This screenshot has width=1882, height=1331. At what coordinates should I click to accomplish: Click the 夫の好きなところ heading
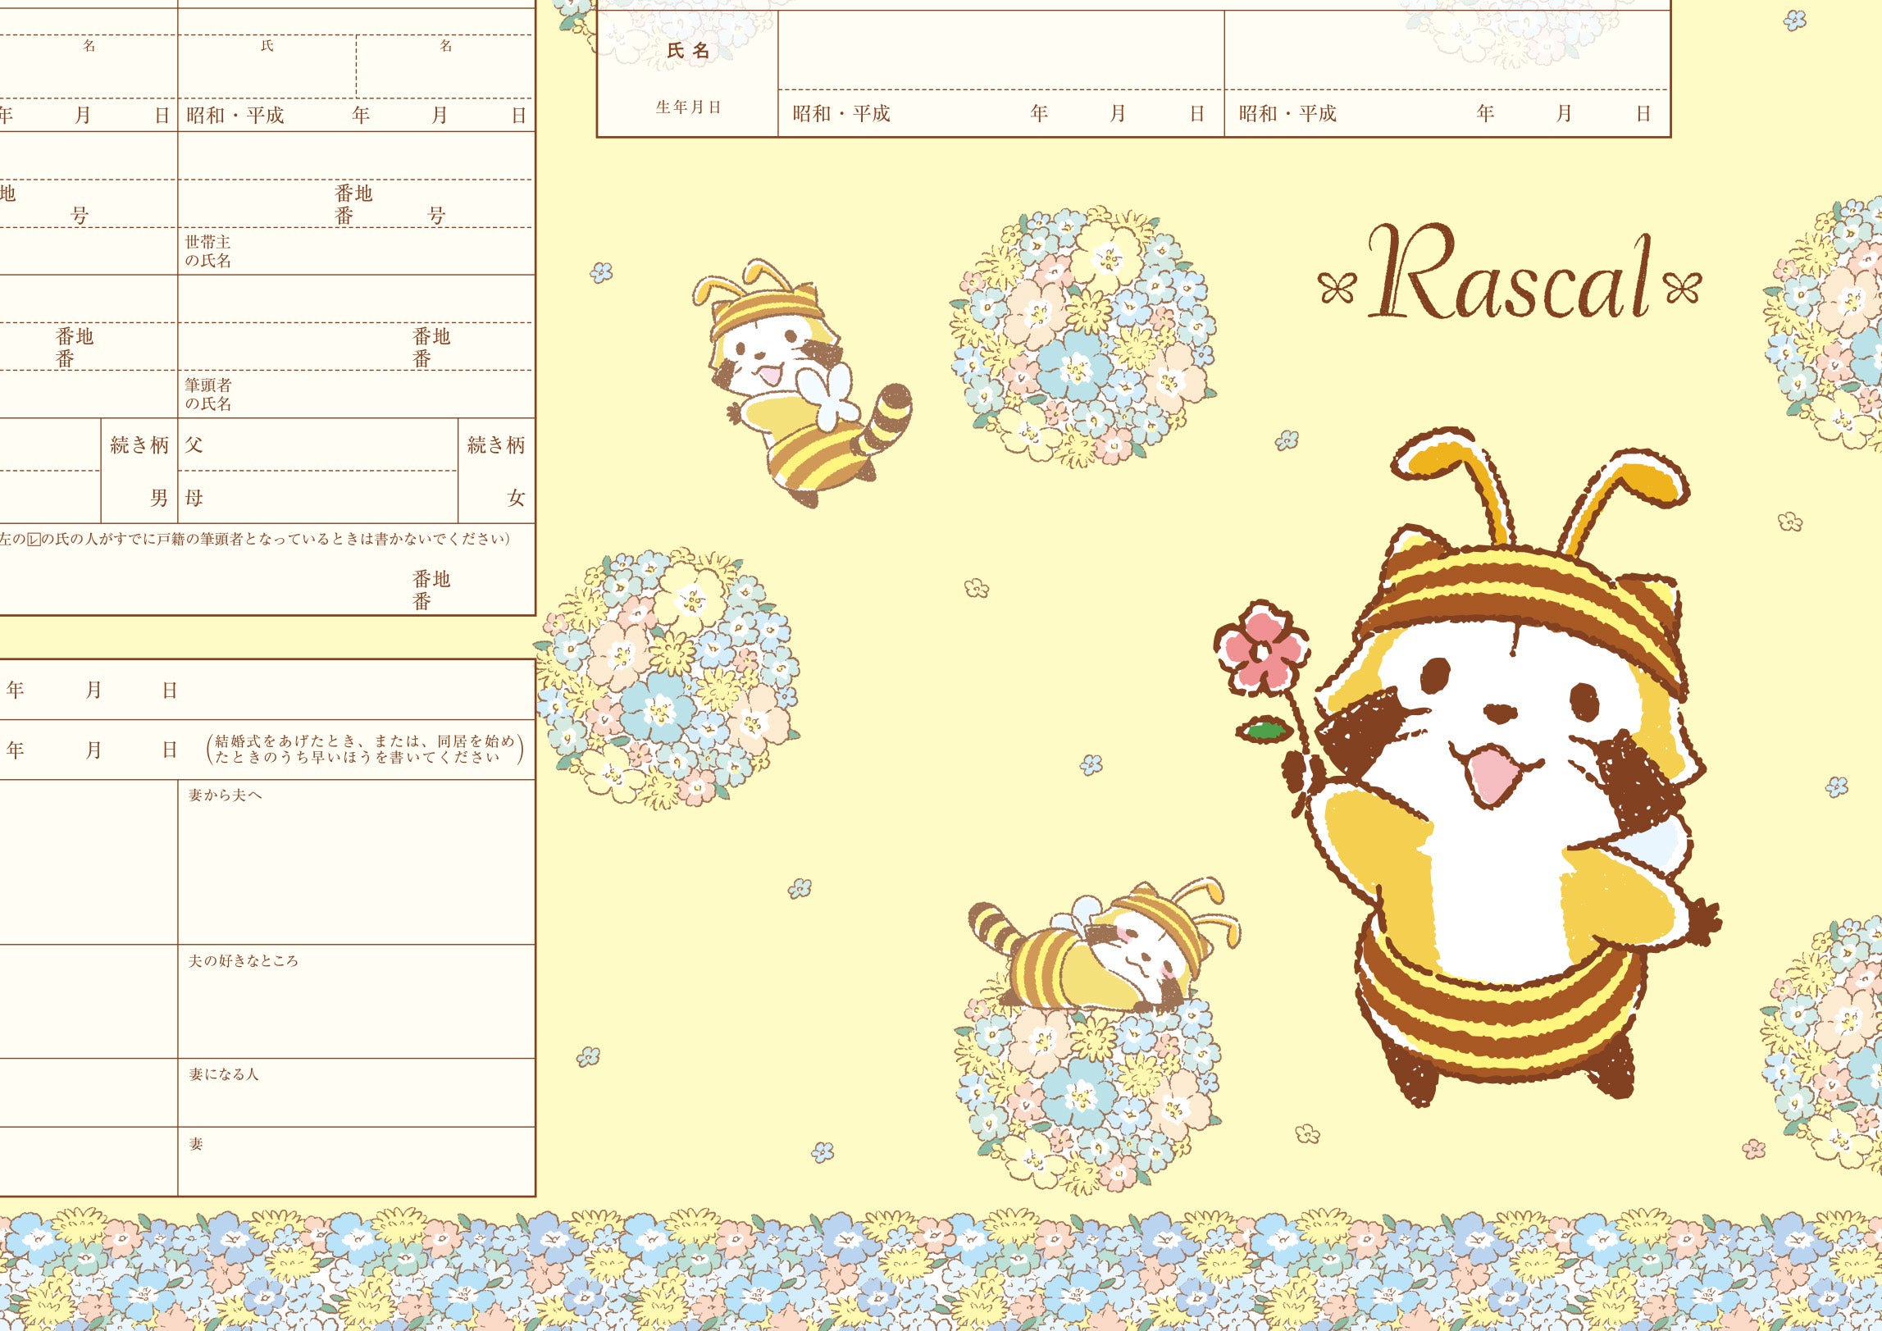click(244, 960)
